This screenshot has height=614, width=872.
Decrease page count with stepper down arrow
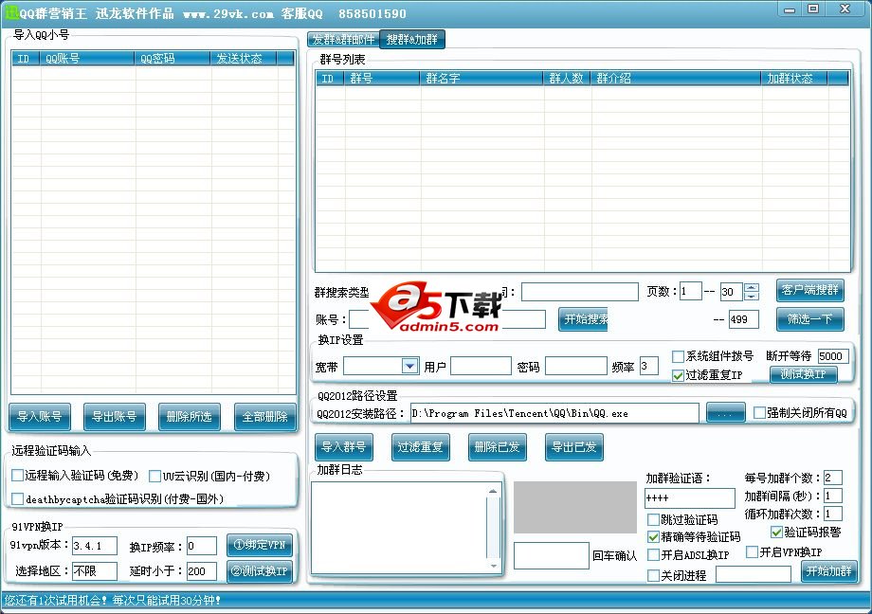pos(752,296)
